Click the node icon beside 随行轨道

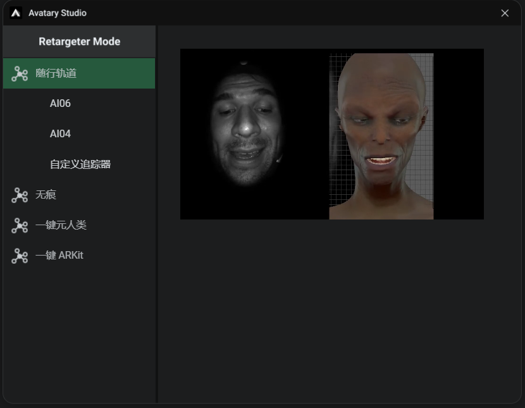click(20, 74)
